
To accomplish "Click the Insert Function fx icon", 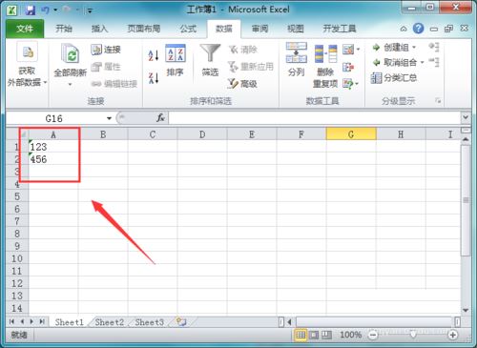I will (160, 118).
